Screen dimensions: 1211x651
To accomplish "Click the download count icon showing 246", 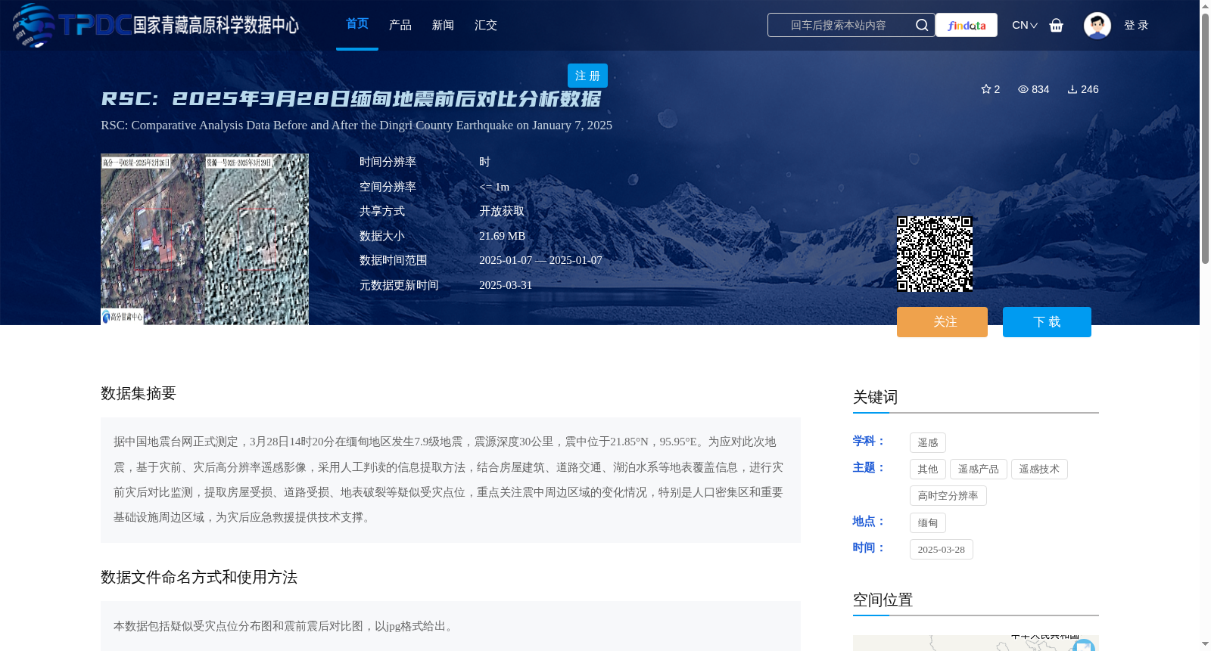I will pyautogui.click(x=1072, y=89).
